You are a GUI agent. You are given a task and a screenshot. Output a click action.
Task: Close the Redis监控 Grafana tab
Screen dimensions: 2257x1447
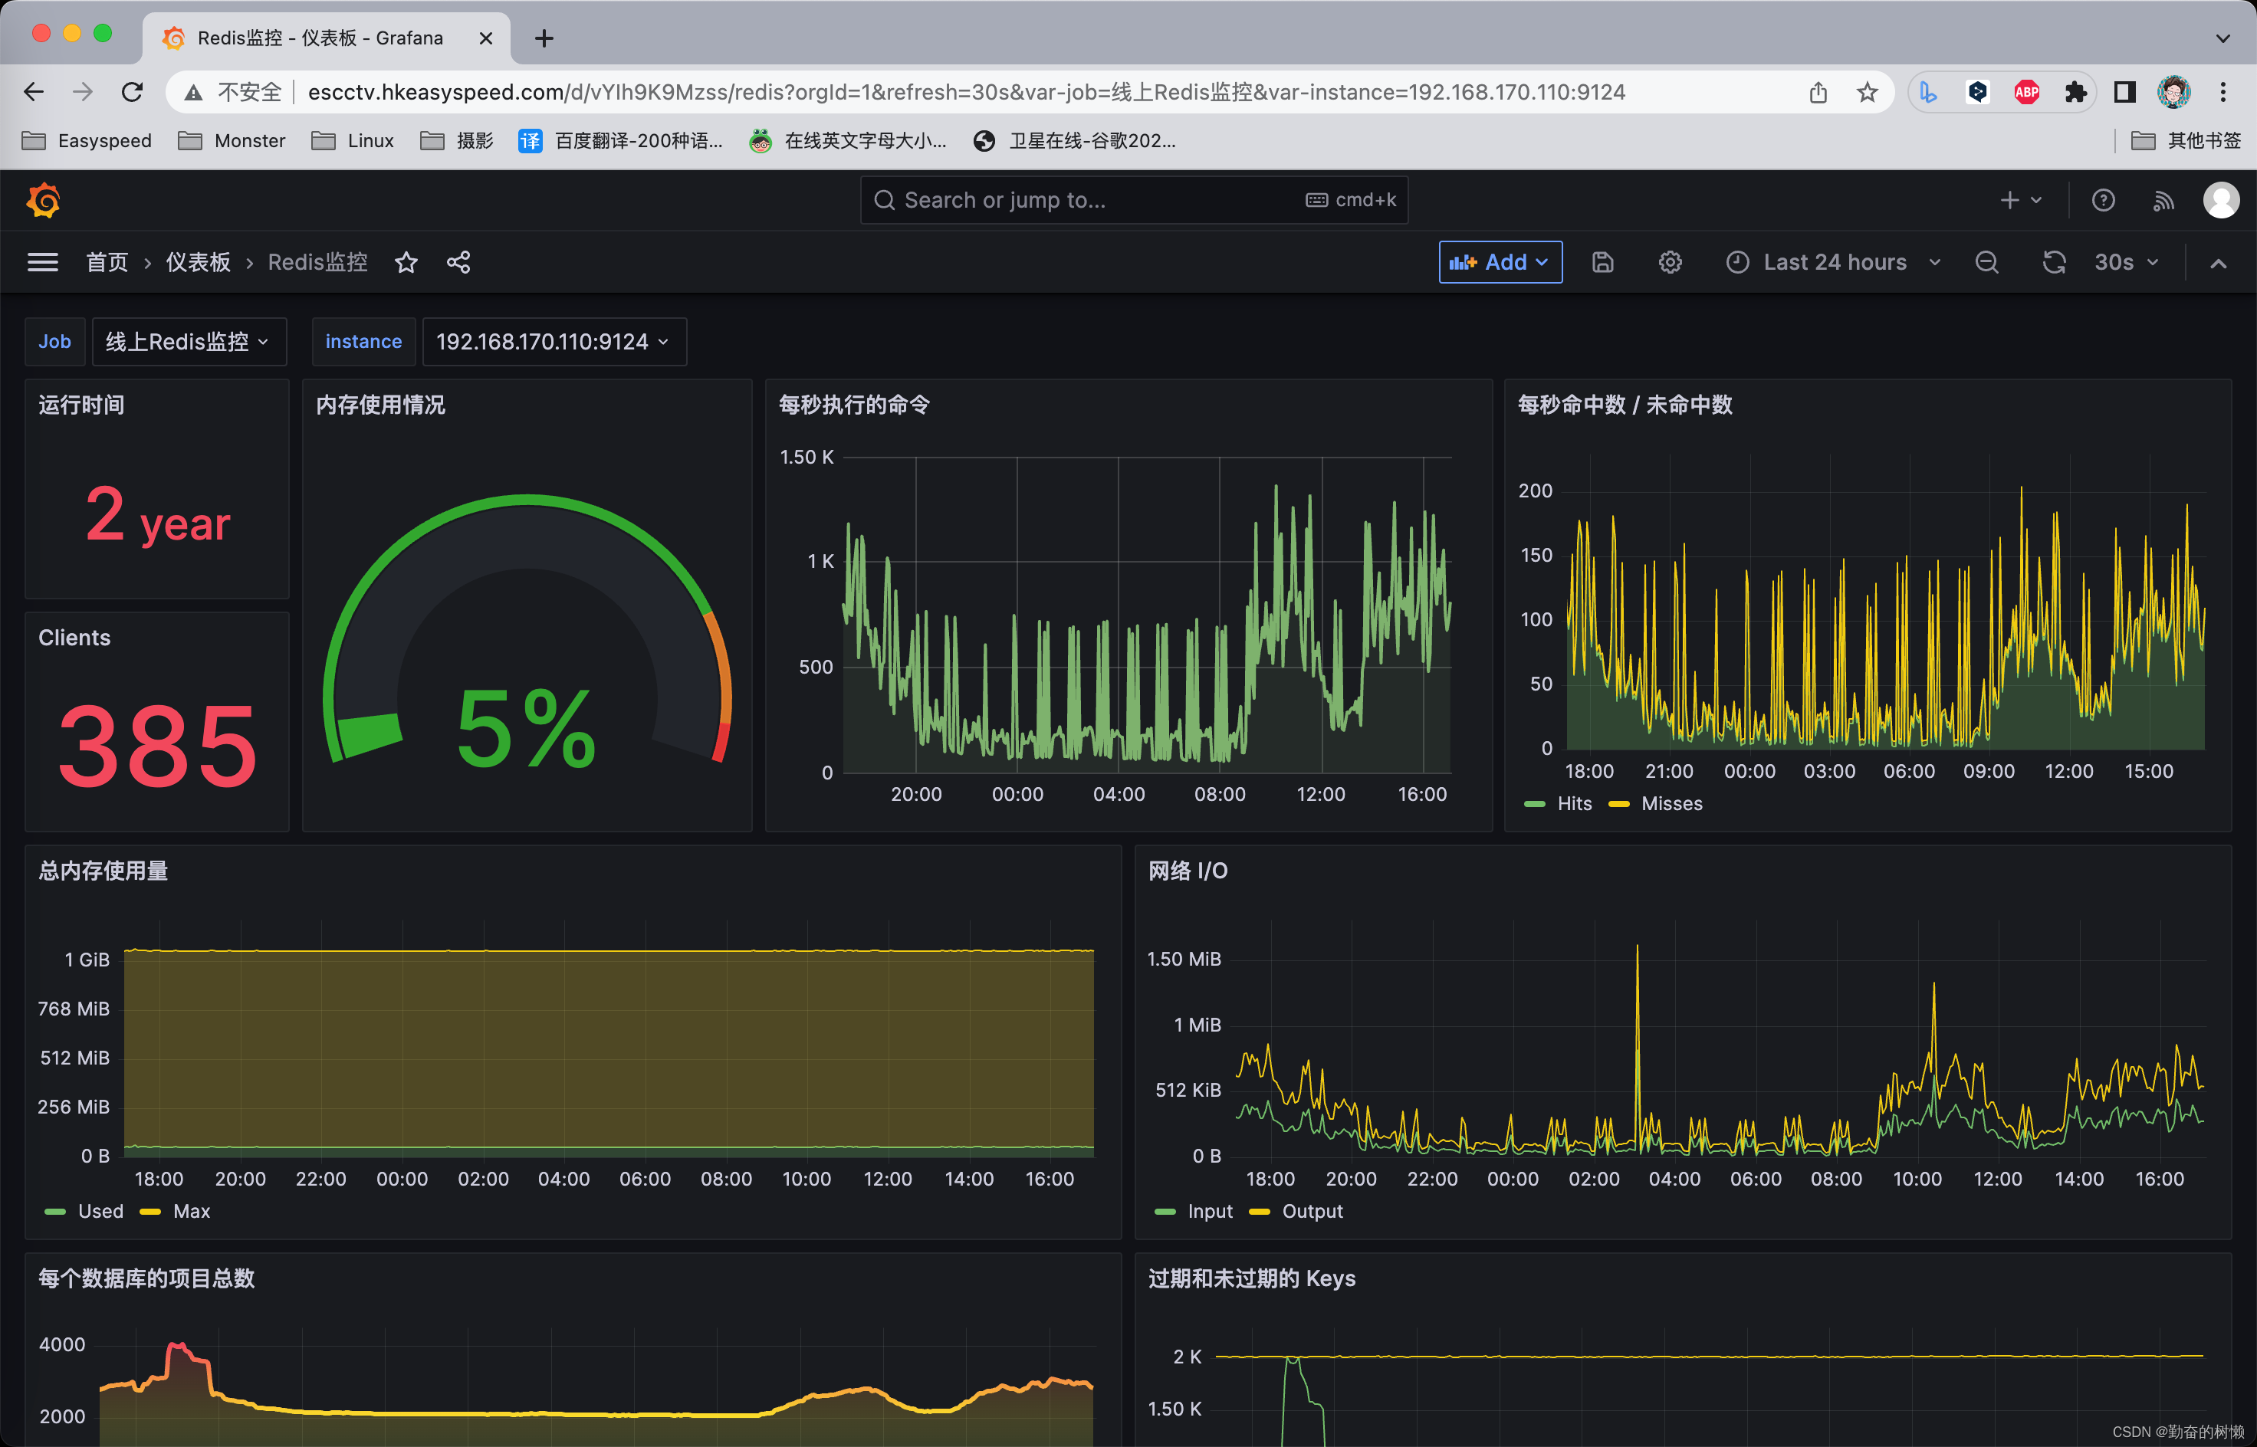(x=486, y=38)
